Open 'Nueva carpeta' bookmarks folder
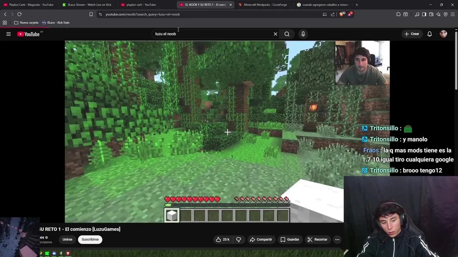Image resolution: width=458 pixels, height=257 pixels. pyautogui.click(x=26, y=22)
